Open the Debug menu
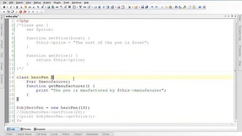 click(37, 3)
